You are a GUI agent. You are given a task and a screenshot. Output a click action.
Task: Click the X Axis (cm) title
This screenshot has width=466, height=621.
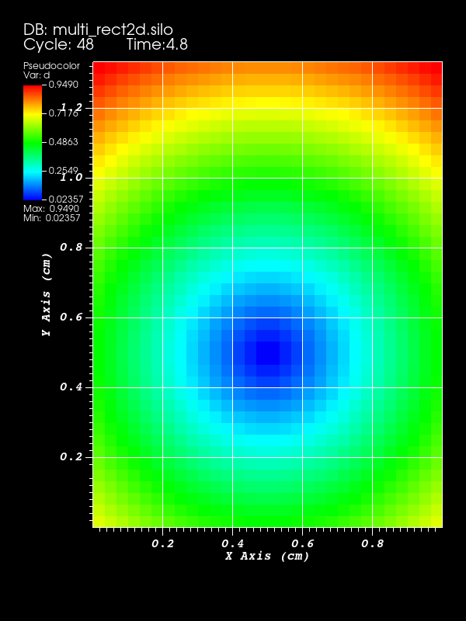click(267, 556)
